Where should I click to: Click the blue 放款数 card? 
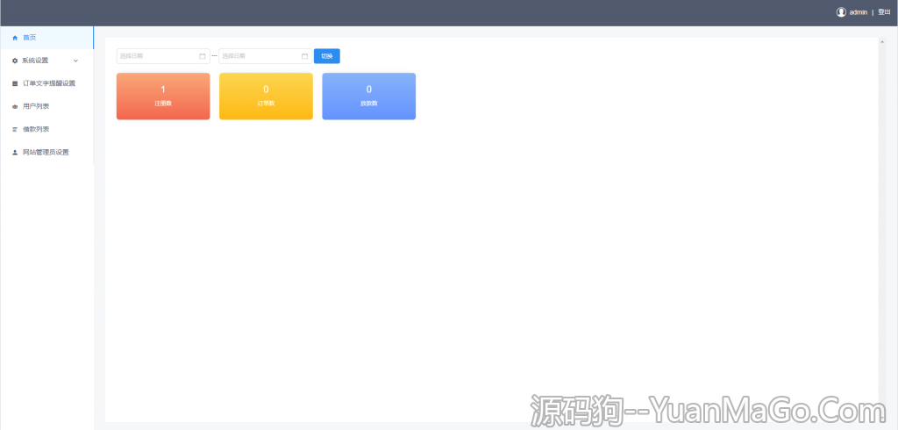(369, 97)
